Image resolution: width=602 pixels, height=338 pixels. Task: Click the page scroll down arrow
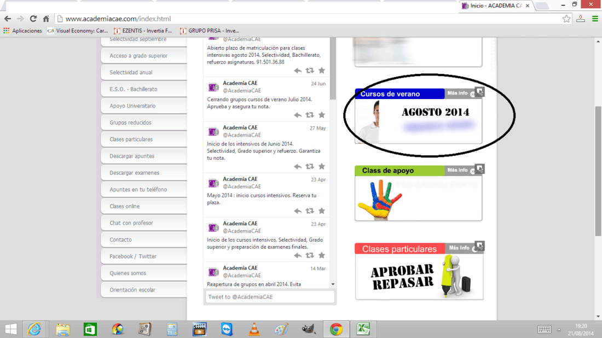click(599, 317)
